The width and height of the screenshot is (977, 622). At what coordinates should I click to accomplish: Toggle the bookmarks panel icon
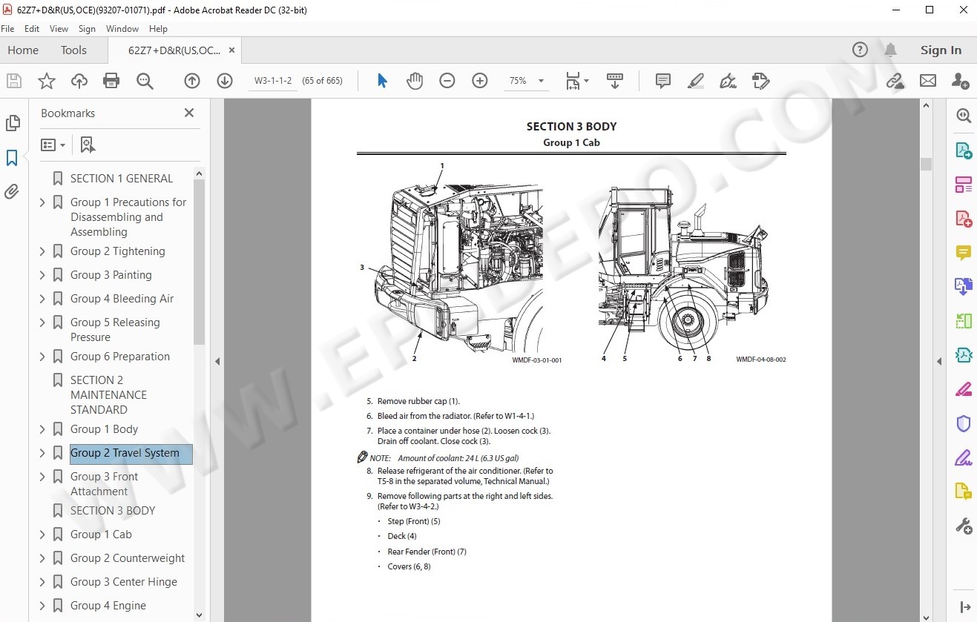pyautogui.click(x=12, y=157)
